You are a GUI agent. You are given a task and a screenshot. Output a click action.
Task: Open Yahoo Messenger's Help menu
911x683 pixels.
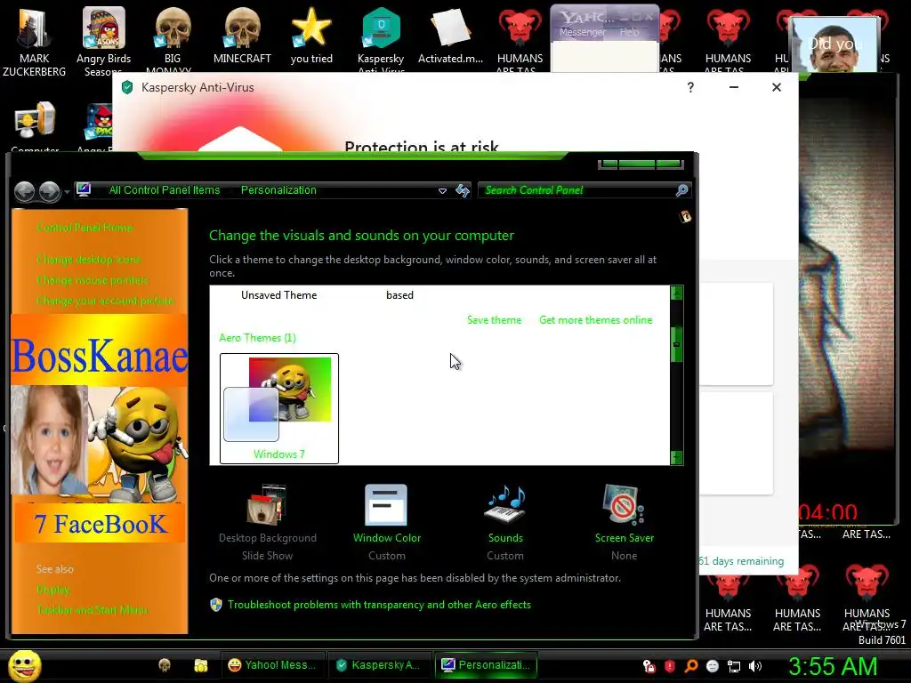(x=629, y=33)
